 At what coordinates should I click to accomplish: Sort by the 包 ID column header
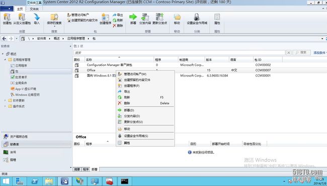[x=268, y=59]
